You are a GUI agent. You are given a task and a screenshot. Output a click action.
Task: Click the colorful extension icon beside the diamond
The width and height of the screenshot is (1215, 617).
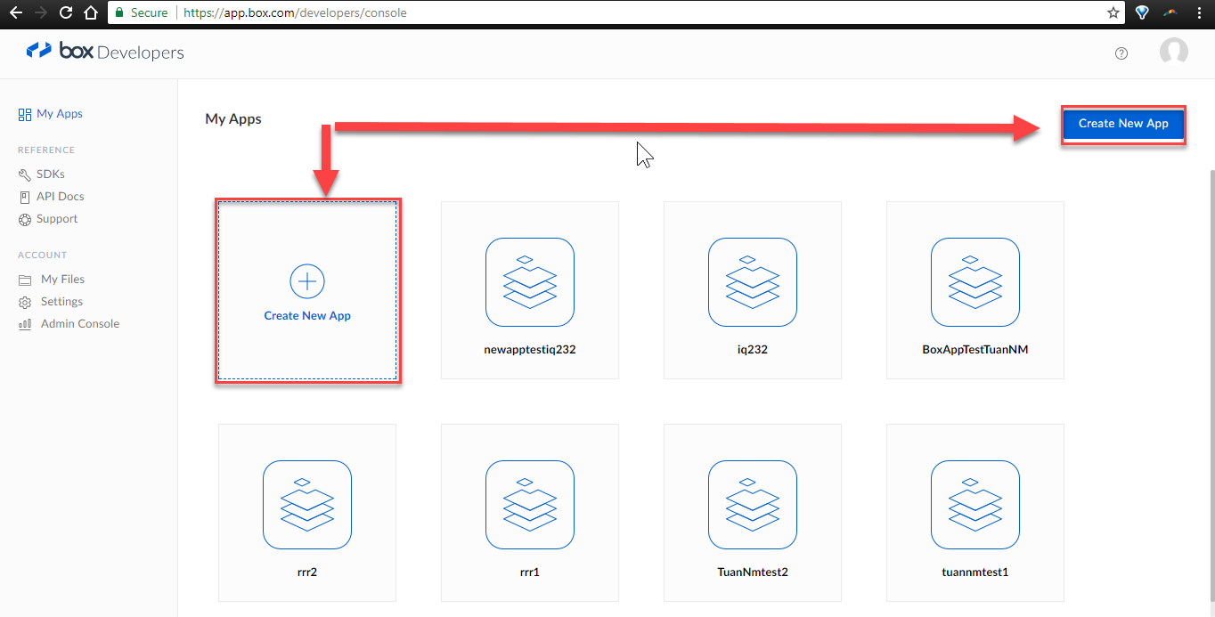point(1171,12)
